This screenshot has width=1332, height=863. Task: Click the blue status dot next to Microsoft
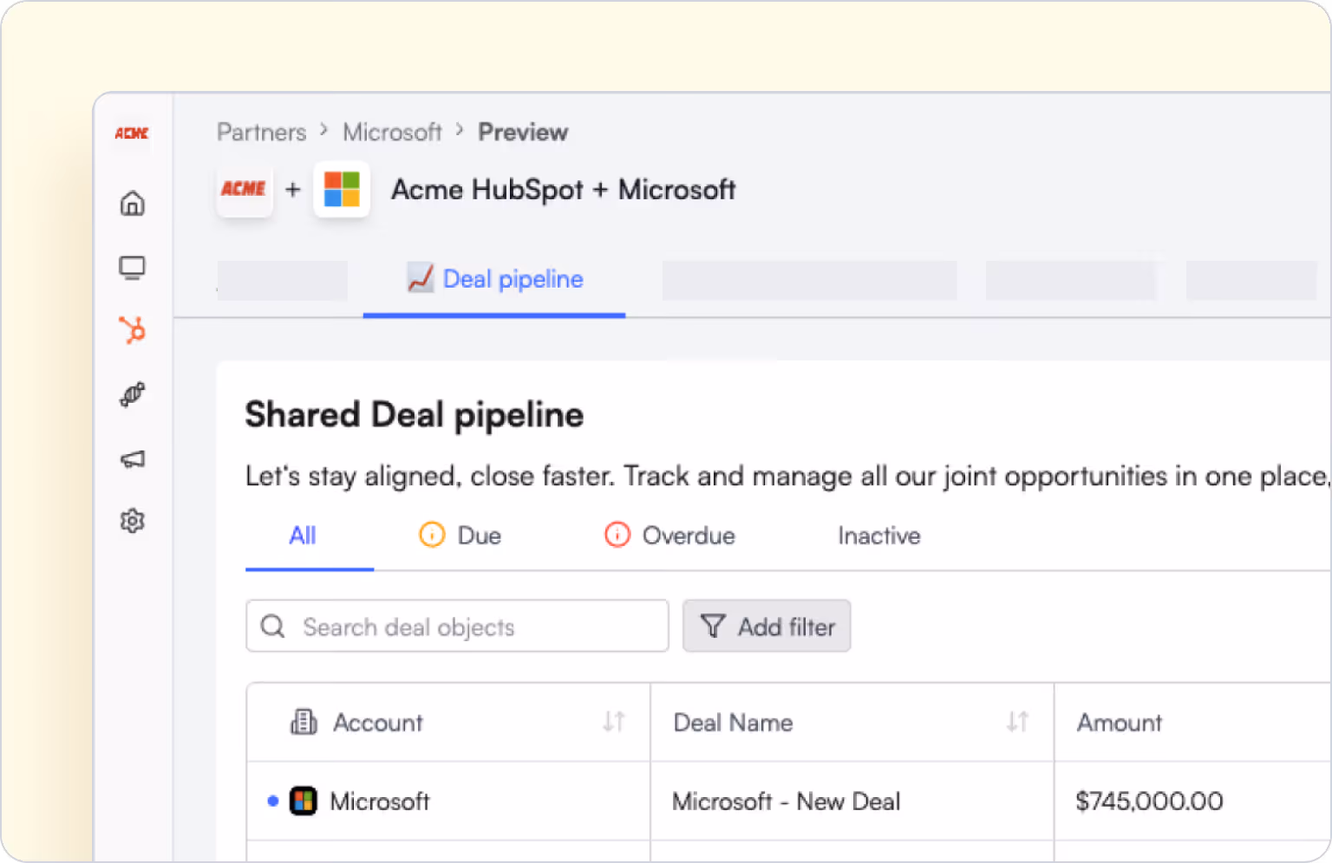coord(273,801)
